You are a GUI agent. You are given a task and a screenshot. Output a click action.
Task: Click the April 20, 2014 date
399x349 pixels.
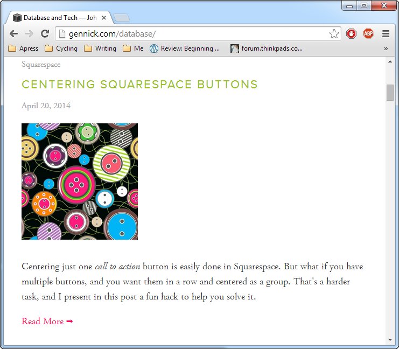46,106
